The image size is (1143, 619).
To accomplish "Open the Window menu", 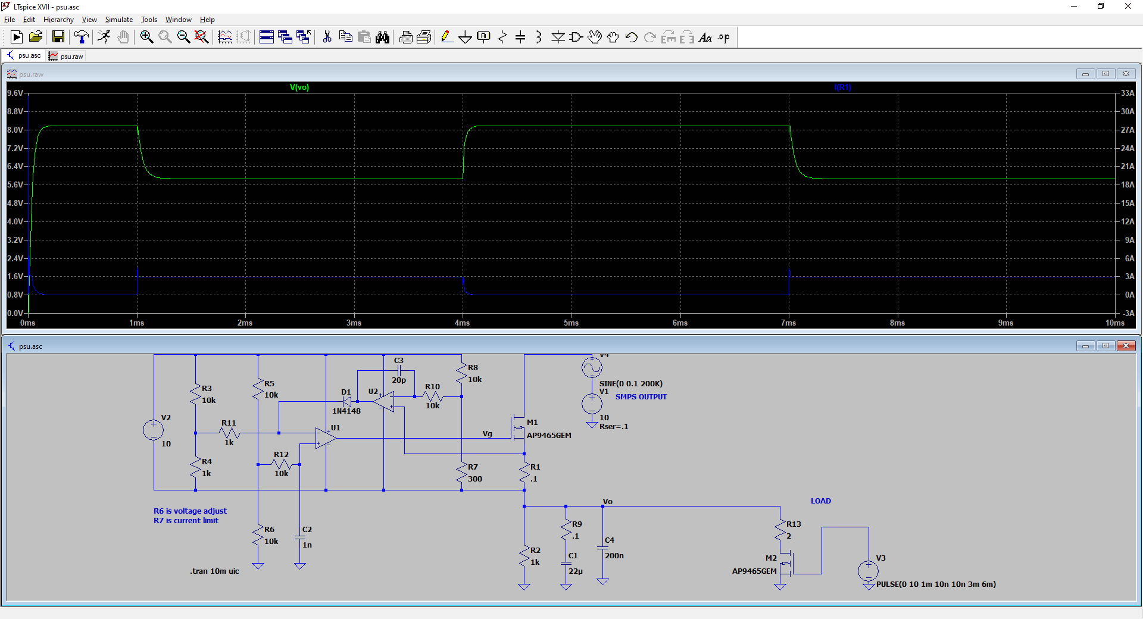I will (x=179, y=20).
